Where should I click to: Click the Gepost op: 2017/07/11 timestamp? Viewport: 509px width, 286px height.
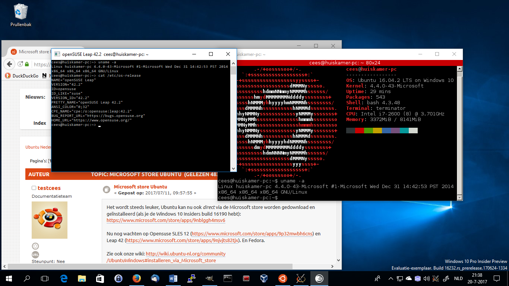click(155, 193)
